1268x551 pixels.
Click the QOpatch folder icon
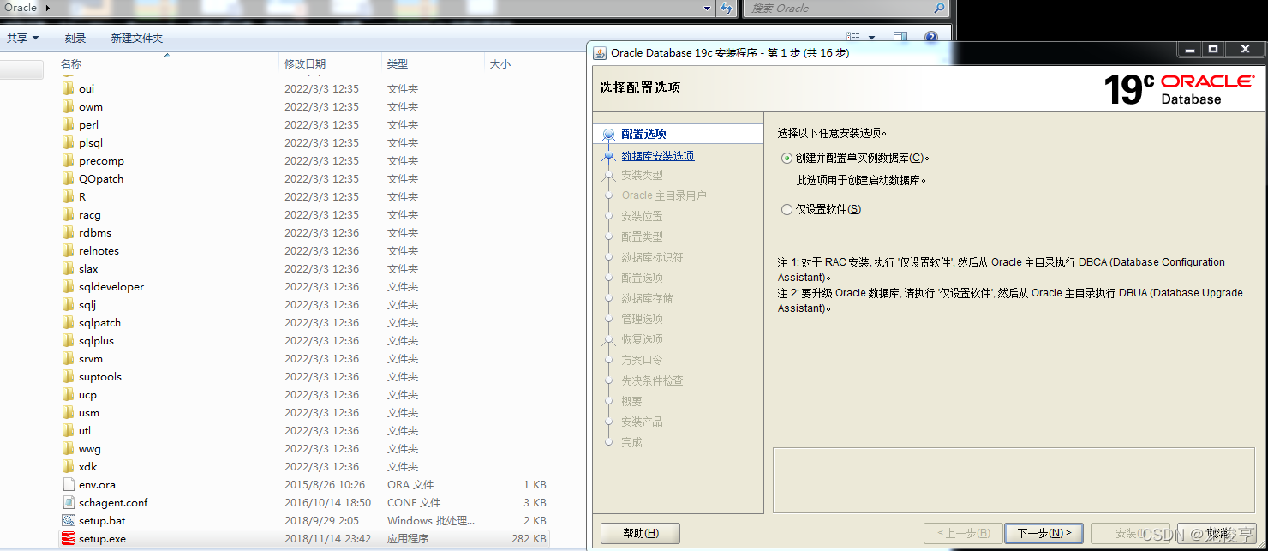(69, 178)
